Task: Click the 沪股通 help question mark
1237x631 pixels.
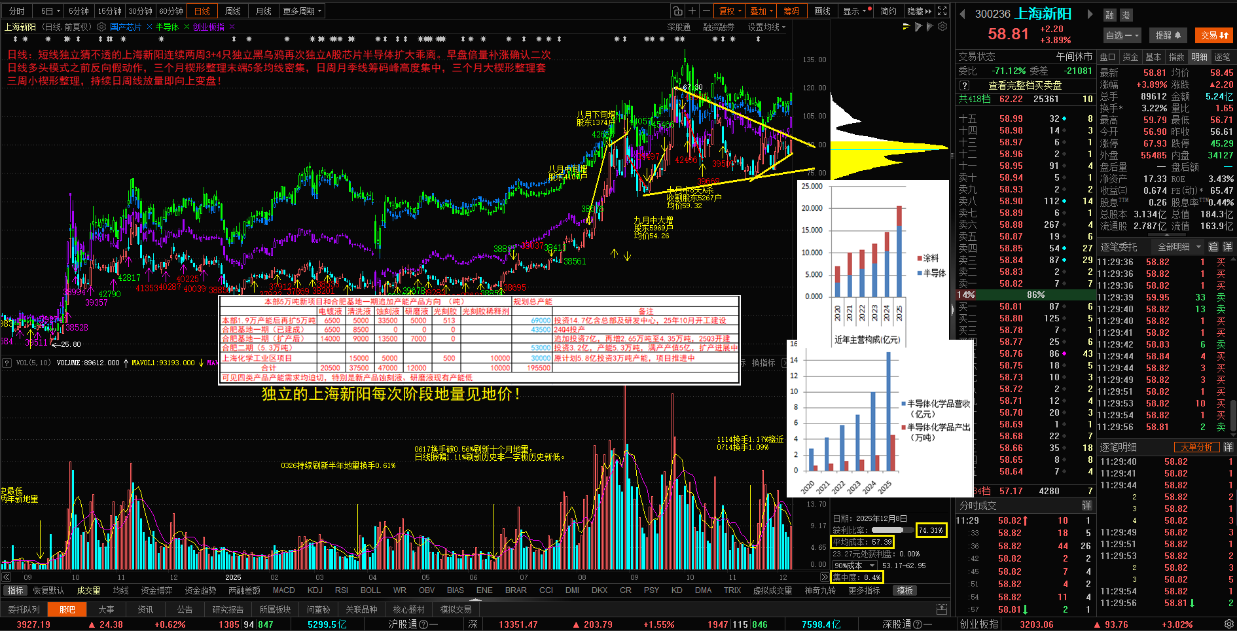Action: coord(423,624)
